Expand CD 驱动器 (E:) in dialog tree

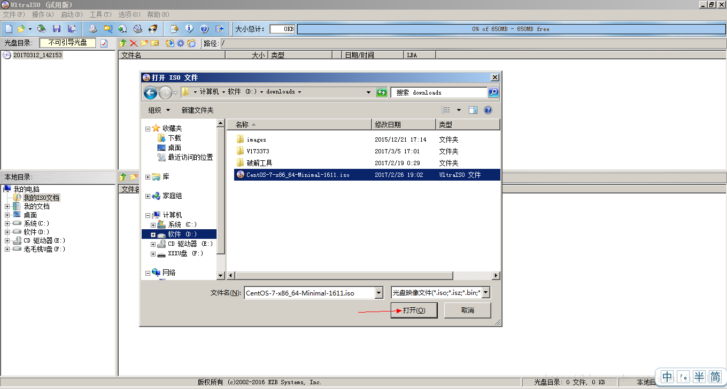(x=153, y=244)
